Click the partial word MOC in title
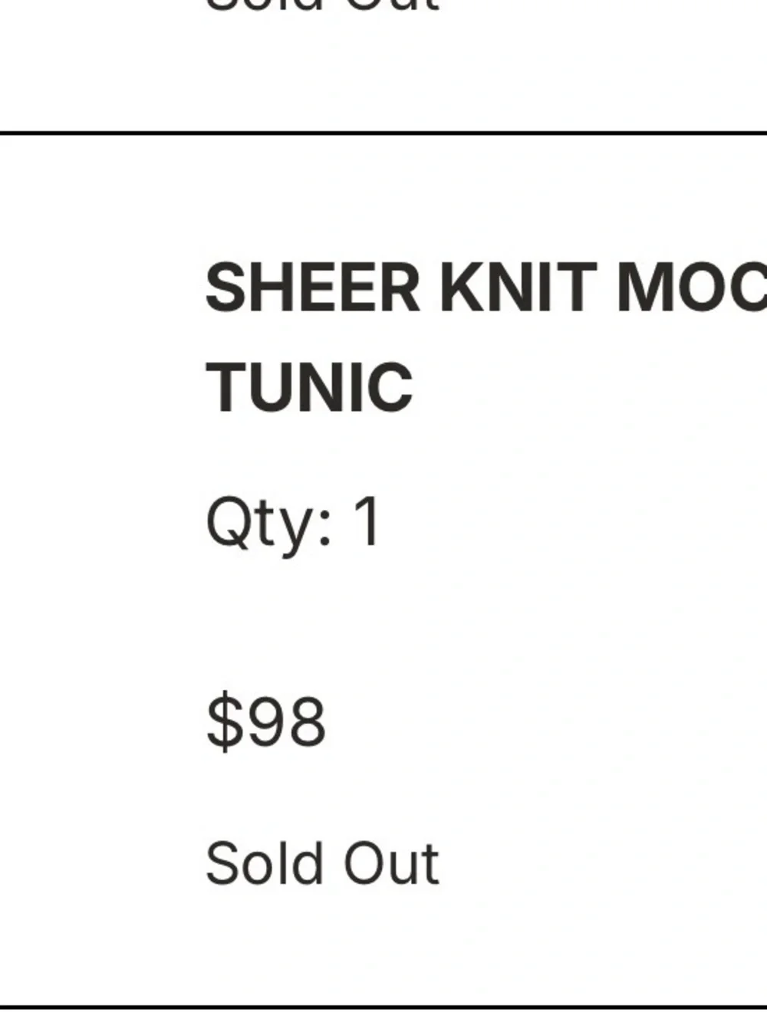Screen dimensions: 767x1022 (692, 288)
